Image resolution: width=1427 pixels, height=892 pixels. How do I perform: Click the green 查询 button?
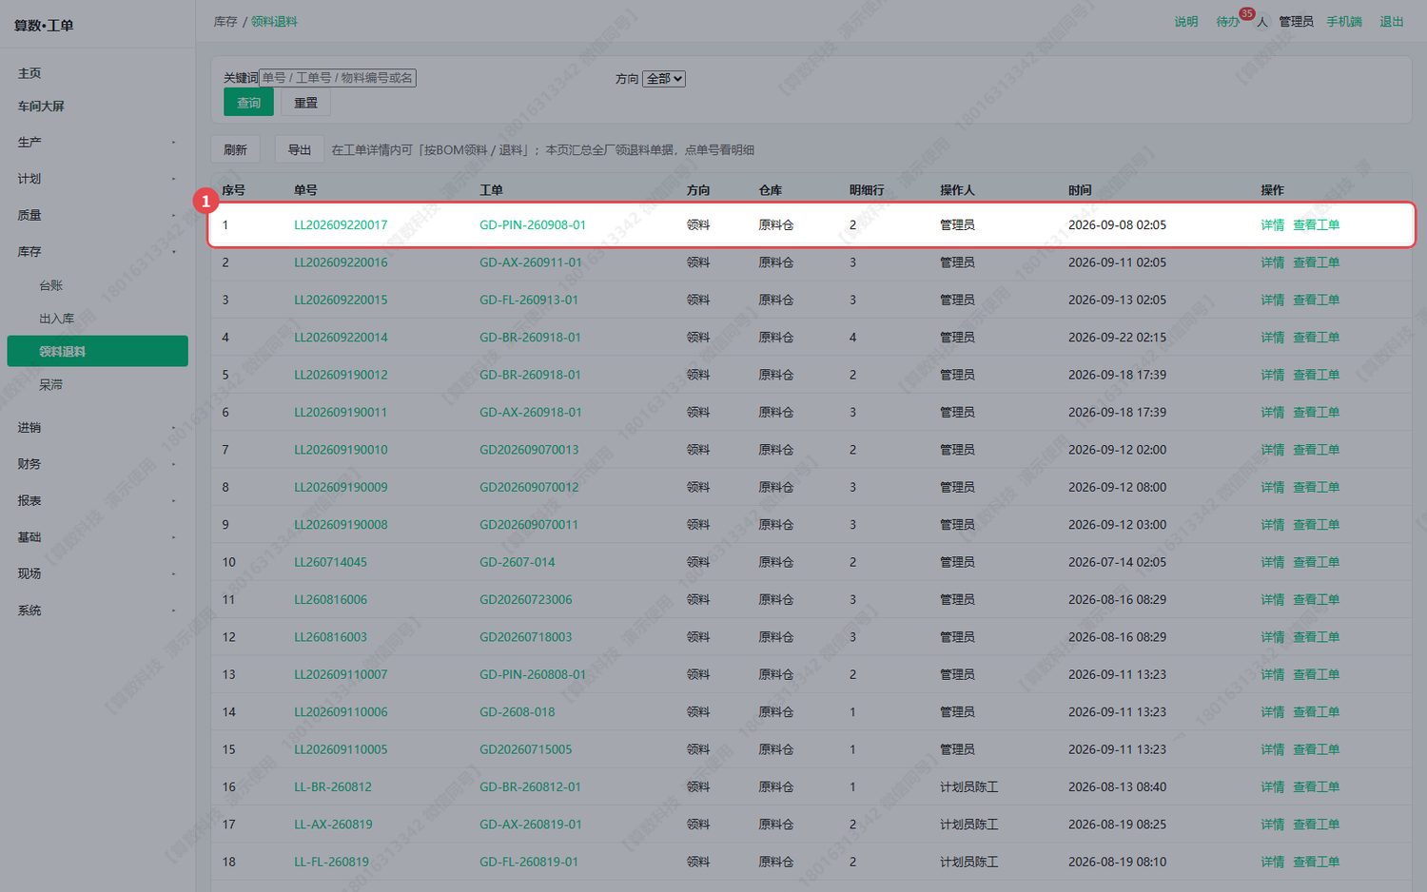[x=248, y=103]
